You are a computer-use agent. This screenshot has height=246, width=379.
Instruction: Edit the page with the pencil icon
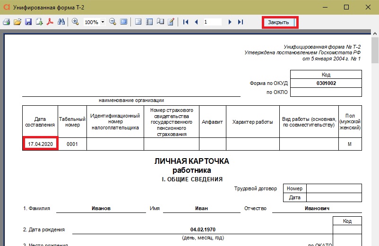click(x=171, y=22)
